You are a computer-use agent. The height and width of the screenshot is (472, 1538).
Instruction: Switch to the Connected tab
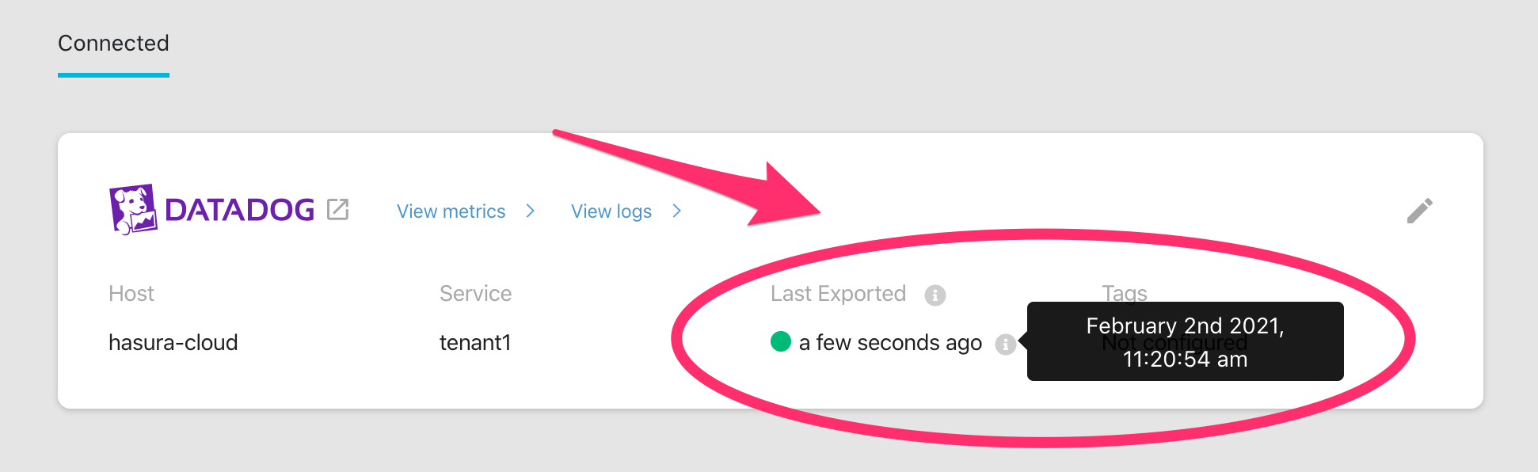tap(112, 44)
